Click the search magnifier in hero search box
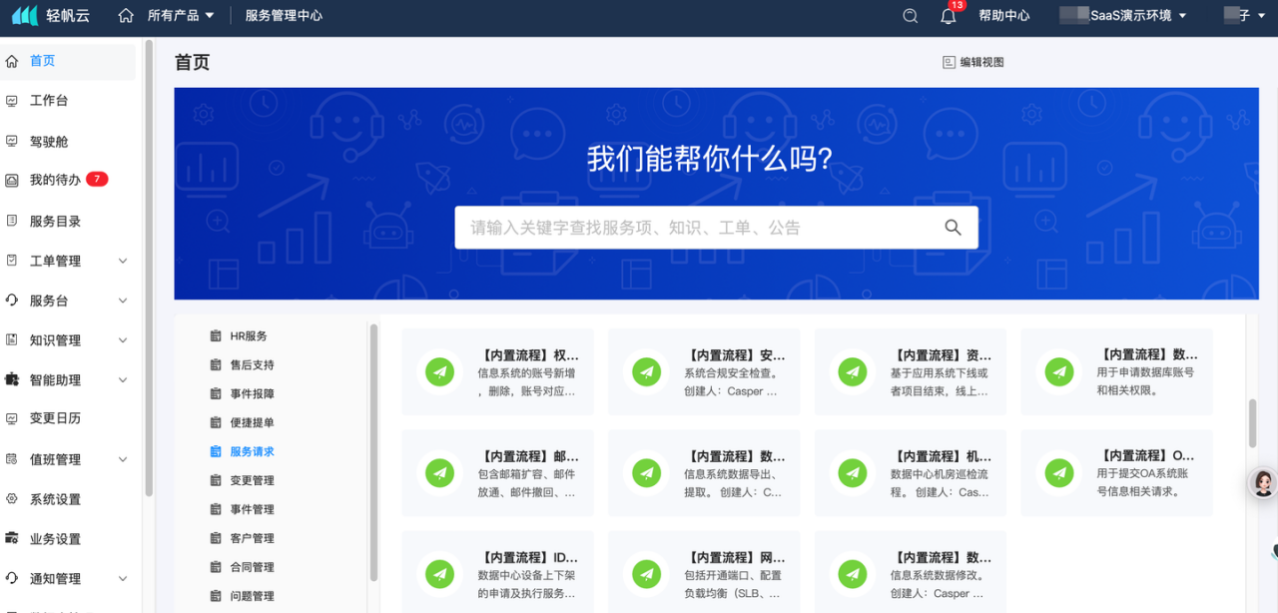The height and width of the screenshot is (613, 1278). (x=953, y=228)
